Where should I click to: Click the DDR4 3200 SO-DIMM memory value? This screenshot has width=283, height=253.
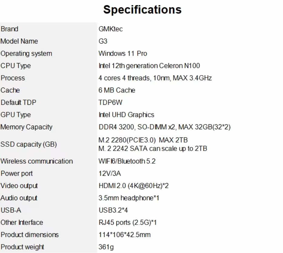[x=164, y=127]
